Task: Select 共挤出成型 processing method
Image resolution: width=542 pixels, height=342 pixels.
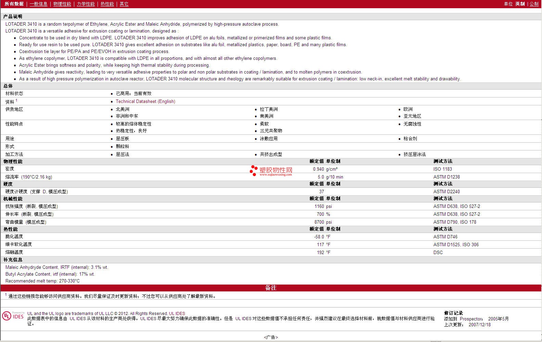Action: (271, 154)
